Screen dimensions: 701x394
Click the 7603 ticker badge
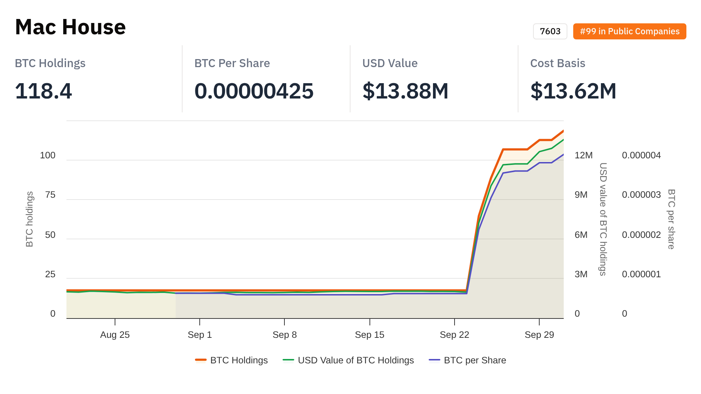point(550,31)
